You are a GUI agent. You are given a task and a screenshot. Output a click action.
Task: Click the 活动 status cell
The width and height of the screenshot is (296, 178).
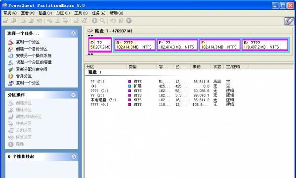pyautogui.click(x=217, y=82)
